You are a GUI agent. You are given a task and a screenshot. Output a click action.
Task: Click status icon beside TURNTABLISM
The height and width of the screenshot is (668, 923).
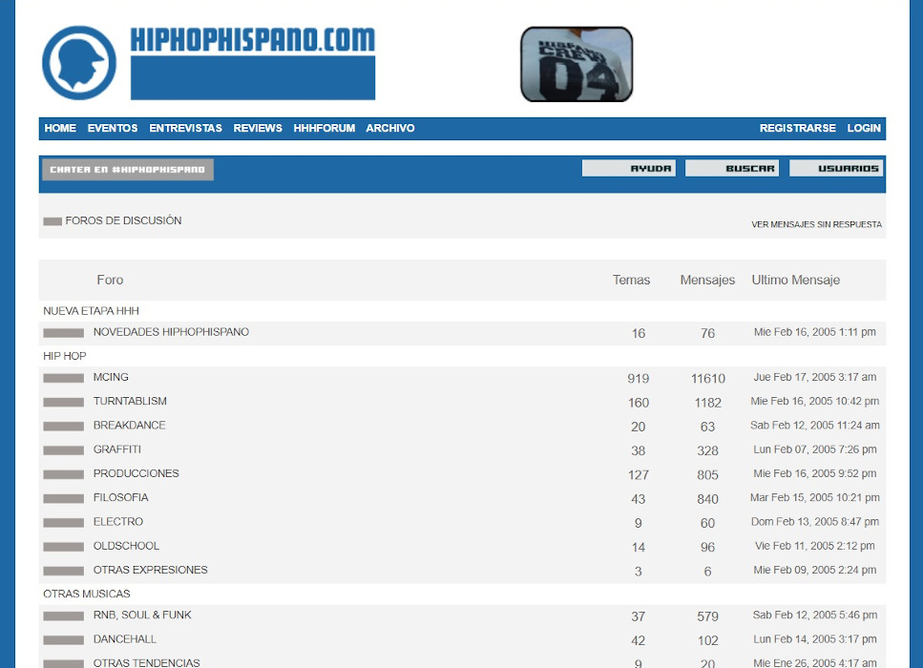[x=64, y=403]
